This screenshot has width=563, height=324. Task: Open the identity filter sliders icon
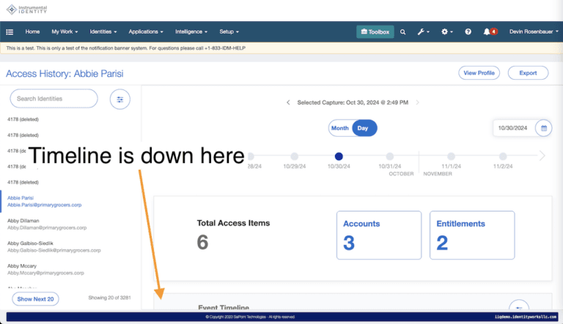(120, 99)
